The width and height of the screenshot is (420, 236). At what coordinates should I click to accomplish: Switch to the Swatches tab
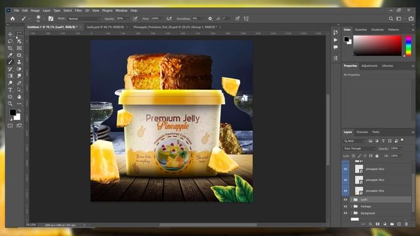point(361,29)
